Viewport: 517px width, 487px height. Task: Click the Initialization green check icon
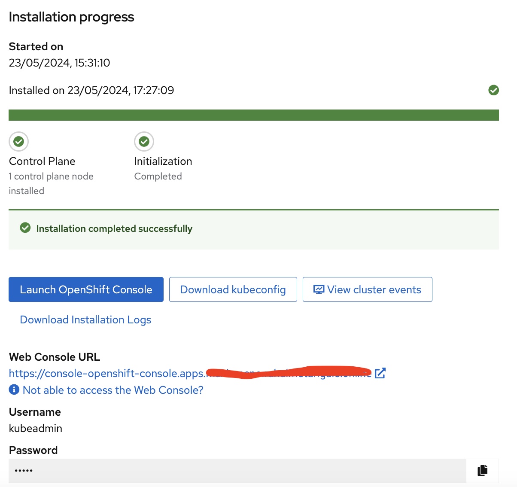144,141
